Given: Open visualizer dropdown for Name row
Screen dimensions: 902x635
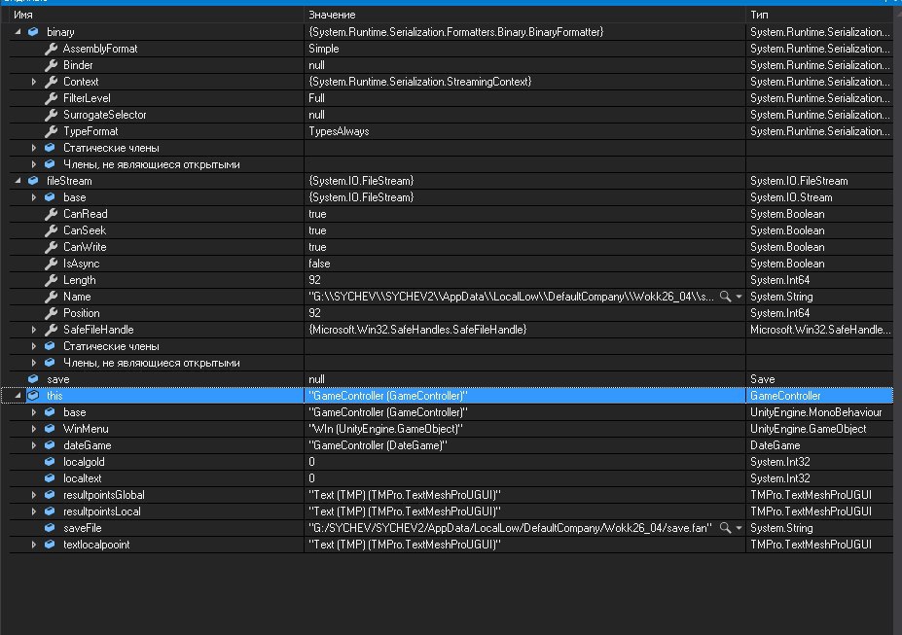Looking at the screenshot, I should [x=740, y=297].
